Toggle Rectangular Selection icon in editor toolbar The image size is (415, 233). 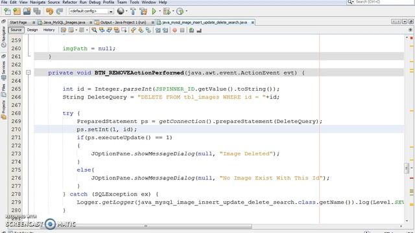click(124, 30)
